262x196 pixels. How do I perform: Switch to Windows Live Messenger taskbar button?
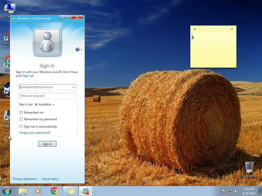coord(86,191)
